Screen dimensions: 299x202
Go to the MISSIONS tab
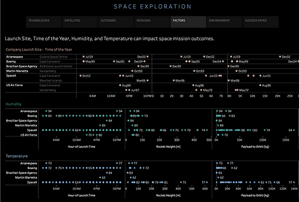pyautogui.click(x=152, y=22)
